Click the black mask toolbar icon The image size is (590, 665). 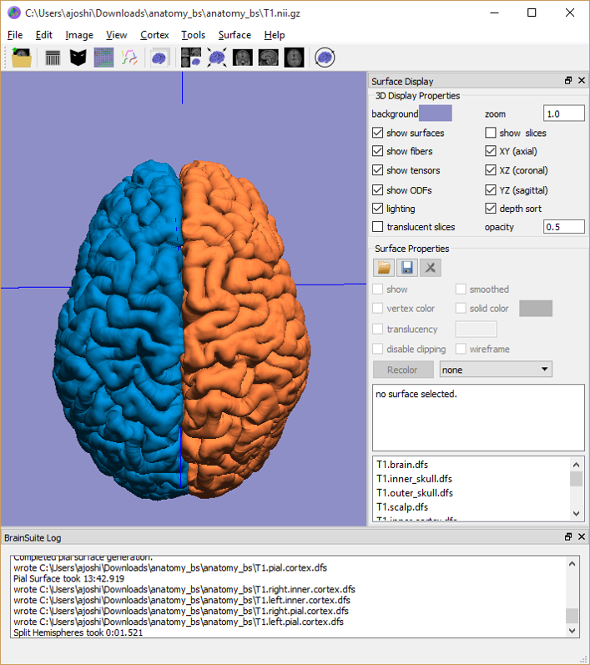pos(78,58)
